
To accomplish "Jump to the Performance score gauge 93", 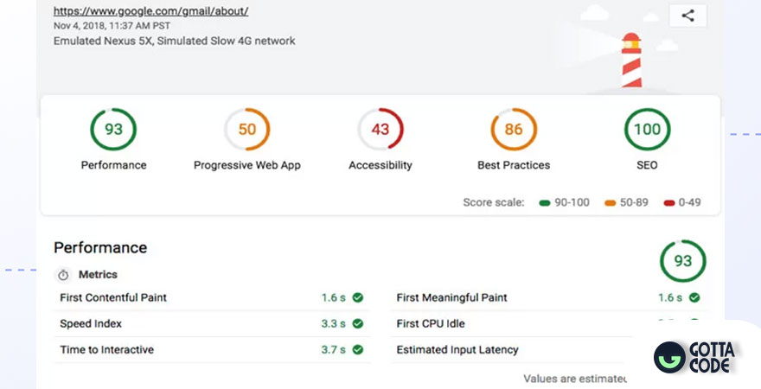I will (113, 130).
